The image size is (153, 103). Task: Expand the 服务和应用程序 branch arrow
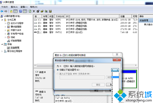click(2, 51)
